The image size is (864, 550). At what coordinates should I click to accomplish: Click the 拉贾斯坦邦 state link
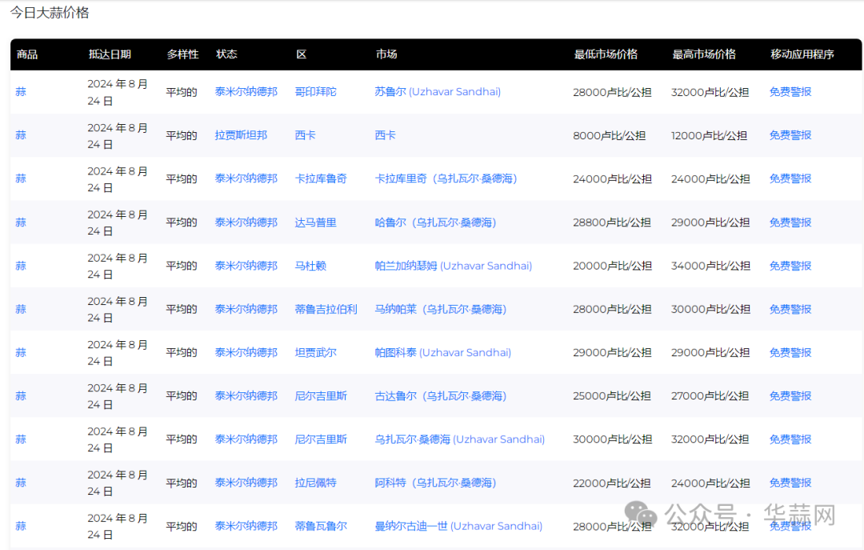241,135
